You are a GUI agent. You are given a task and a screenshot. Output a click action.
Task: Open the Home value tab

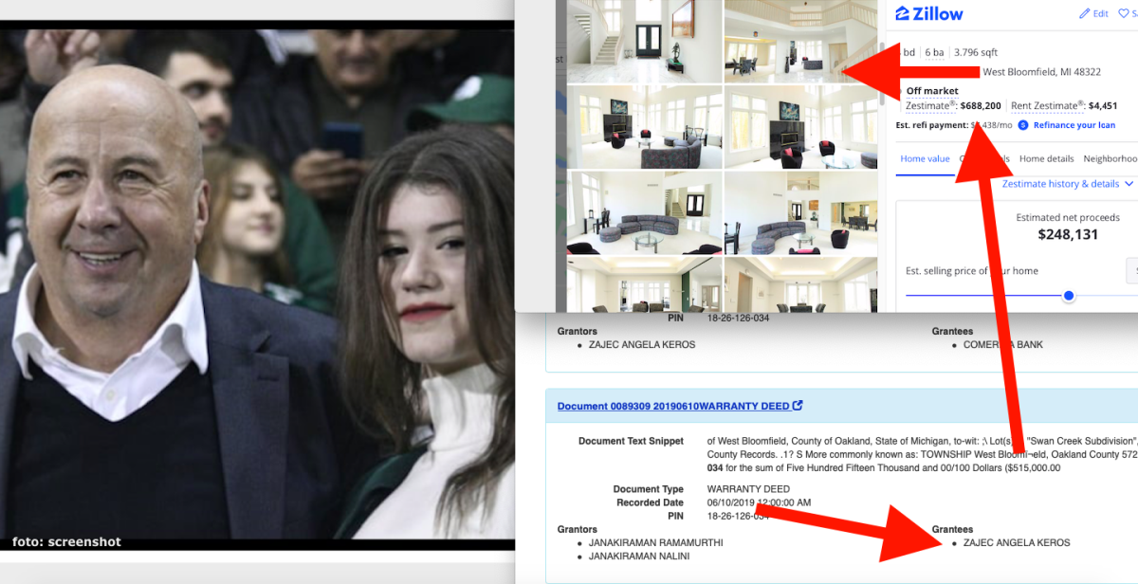click(925, 159)
